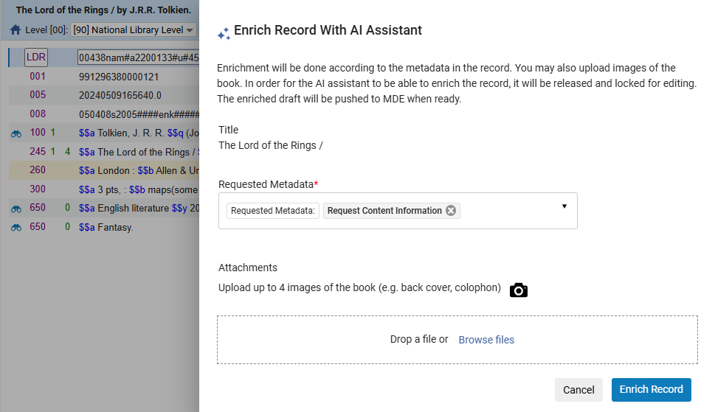Open the National Library Level dropdown
The width and height of the screenshot is (715, 412).
[134, 30]
